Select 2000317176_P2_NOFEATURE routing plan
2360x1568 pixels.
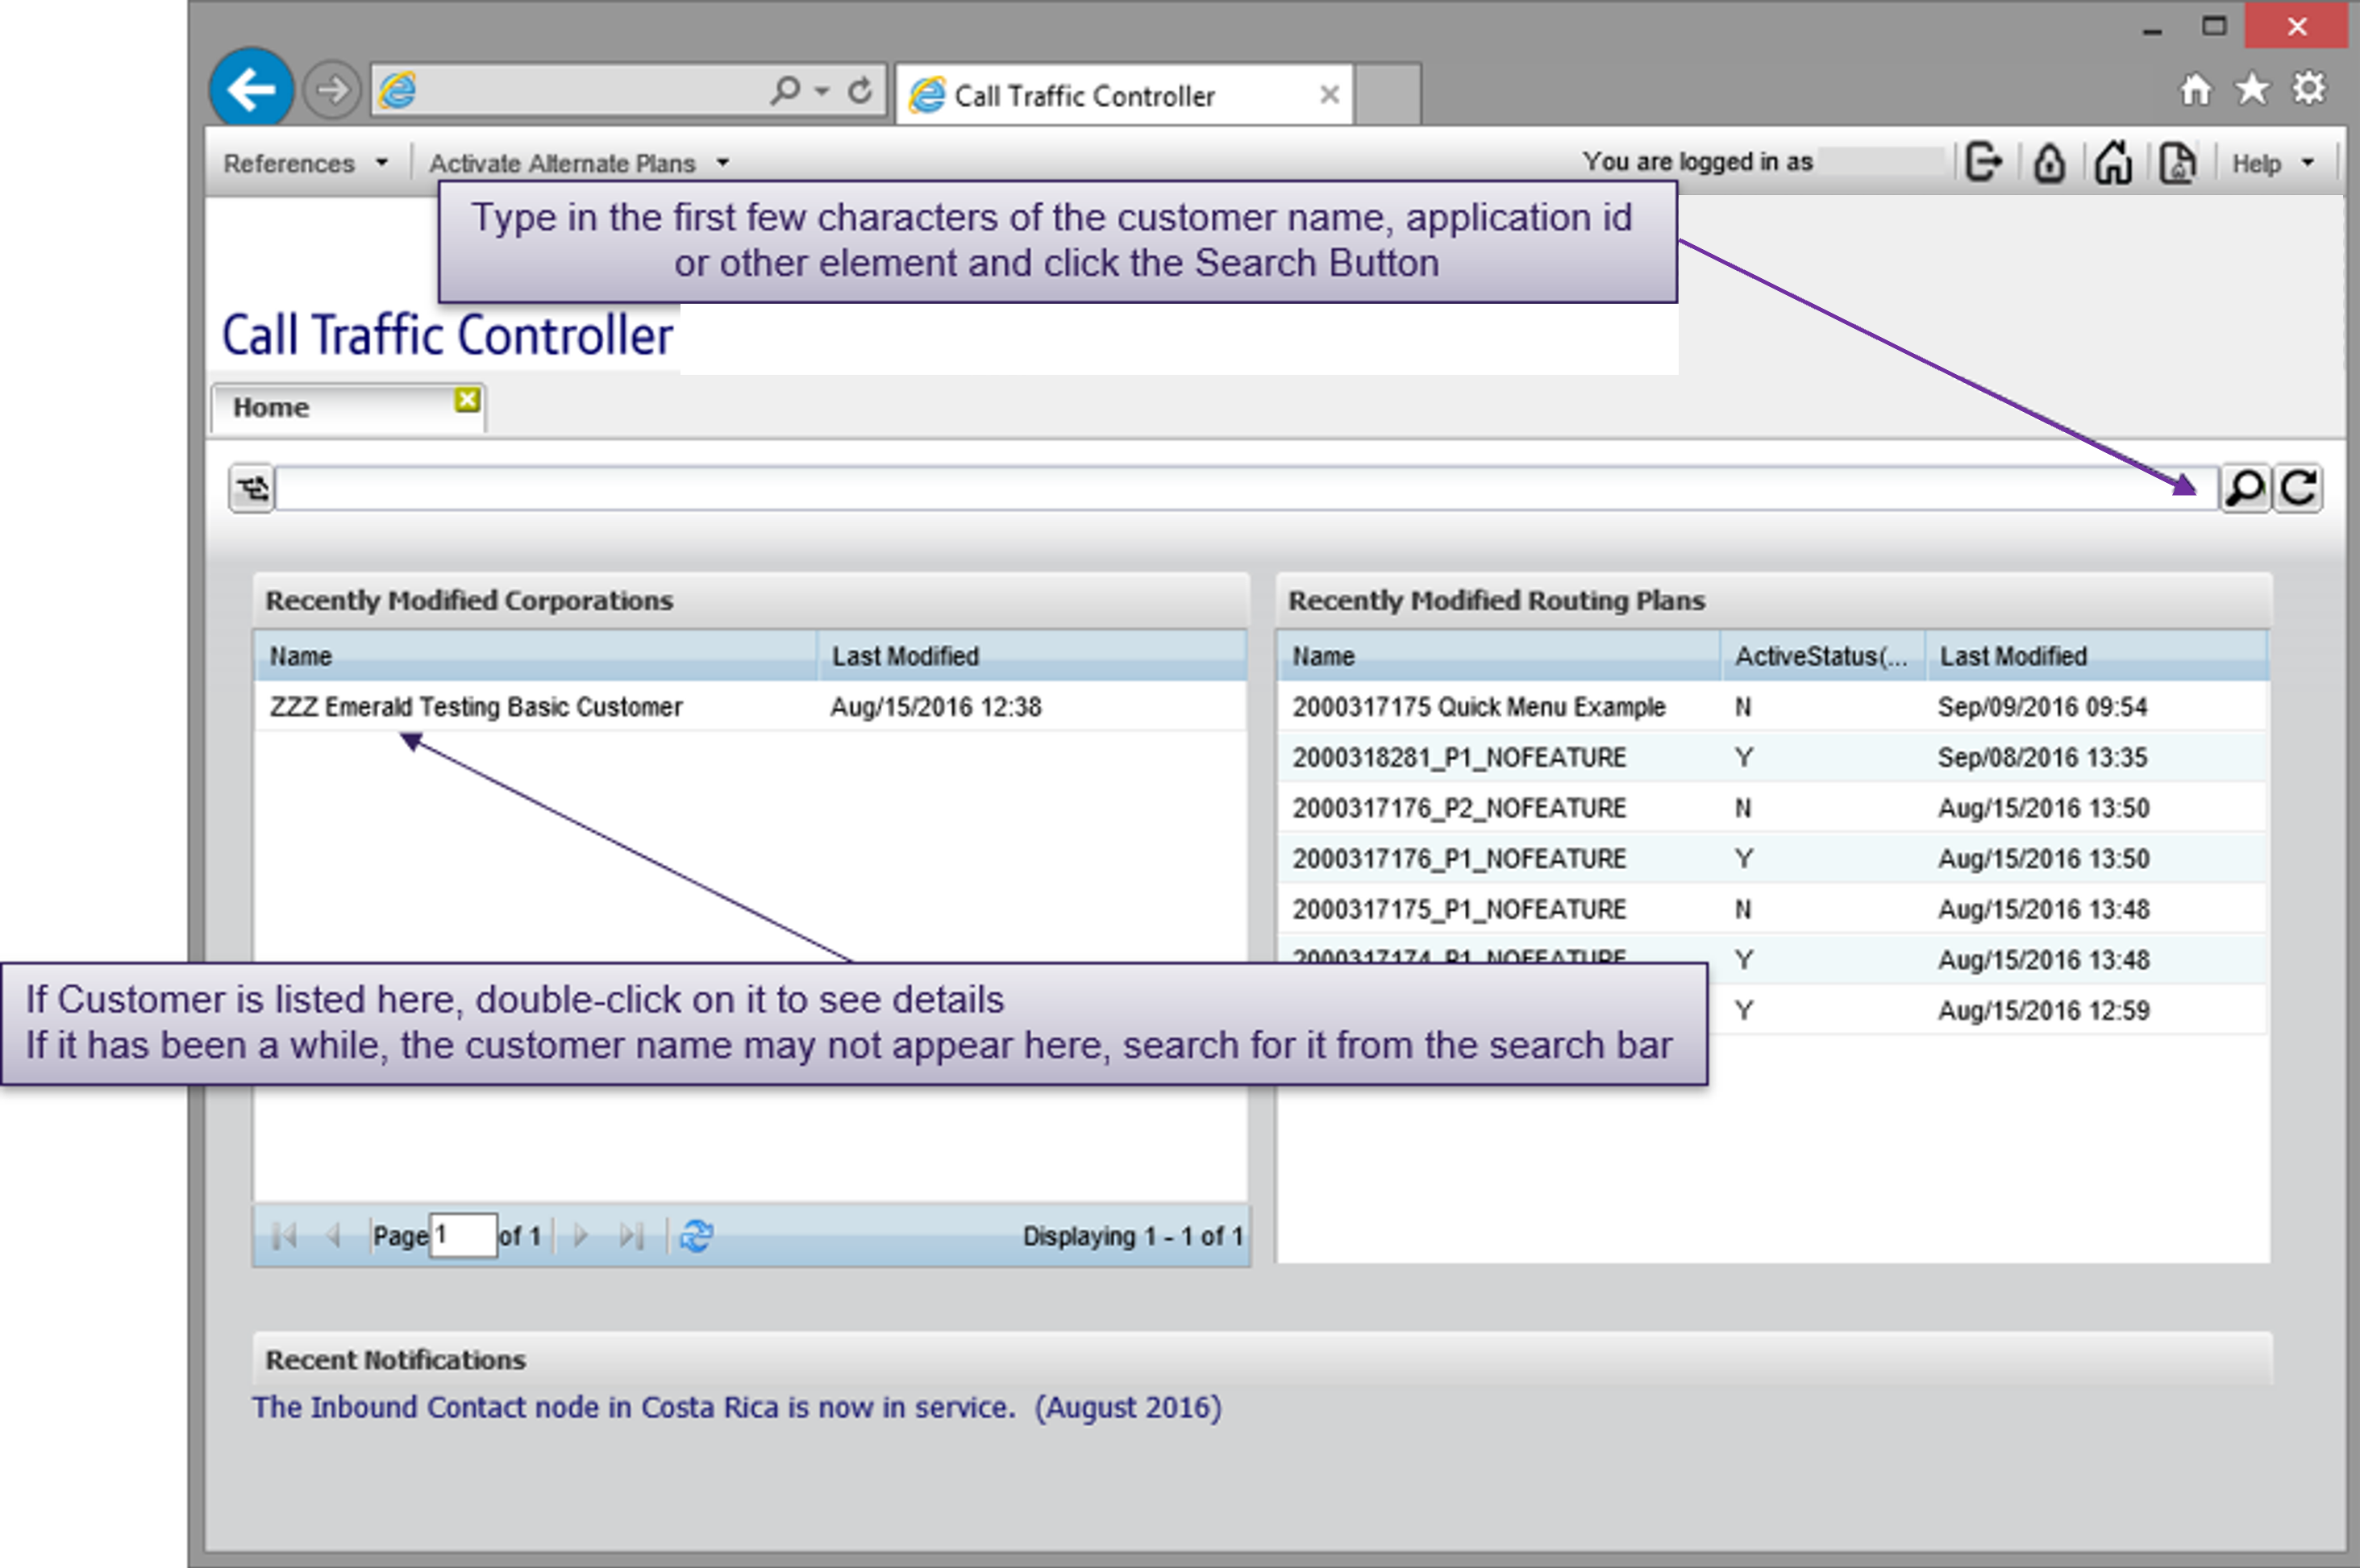coord(1773,808)
